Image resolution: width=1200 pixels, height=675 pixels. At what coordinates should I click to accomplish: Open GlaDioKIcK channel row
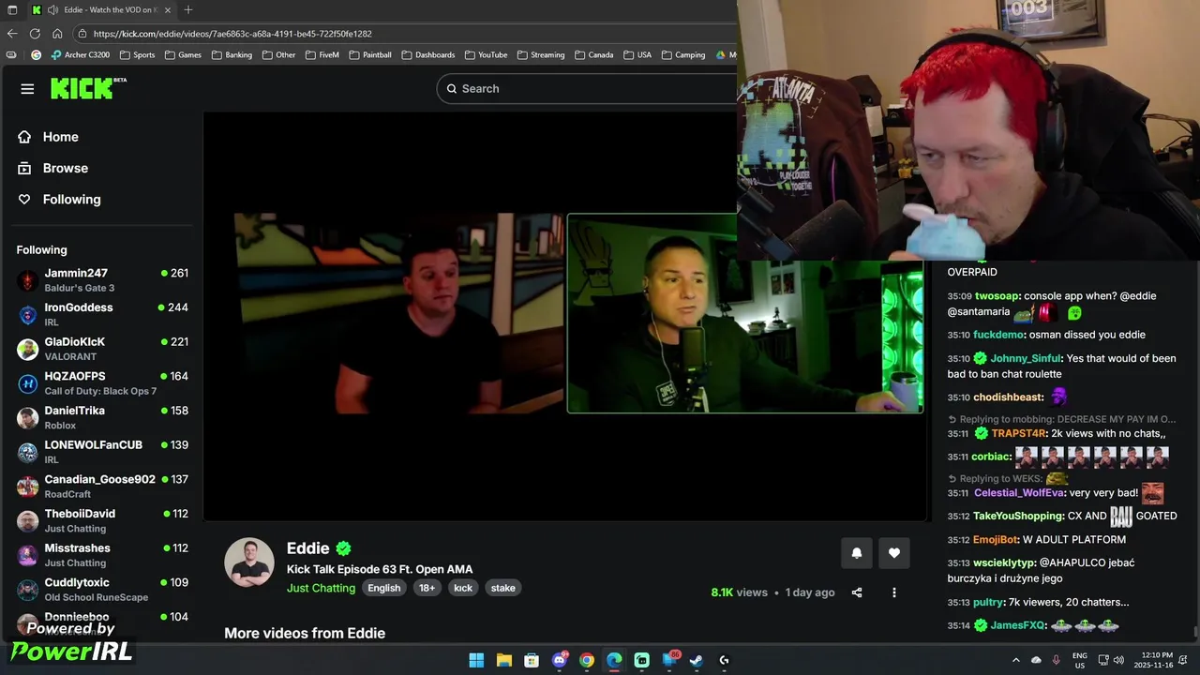click(x=102, y=349)
